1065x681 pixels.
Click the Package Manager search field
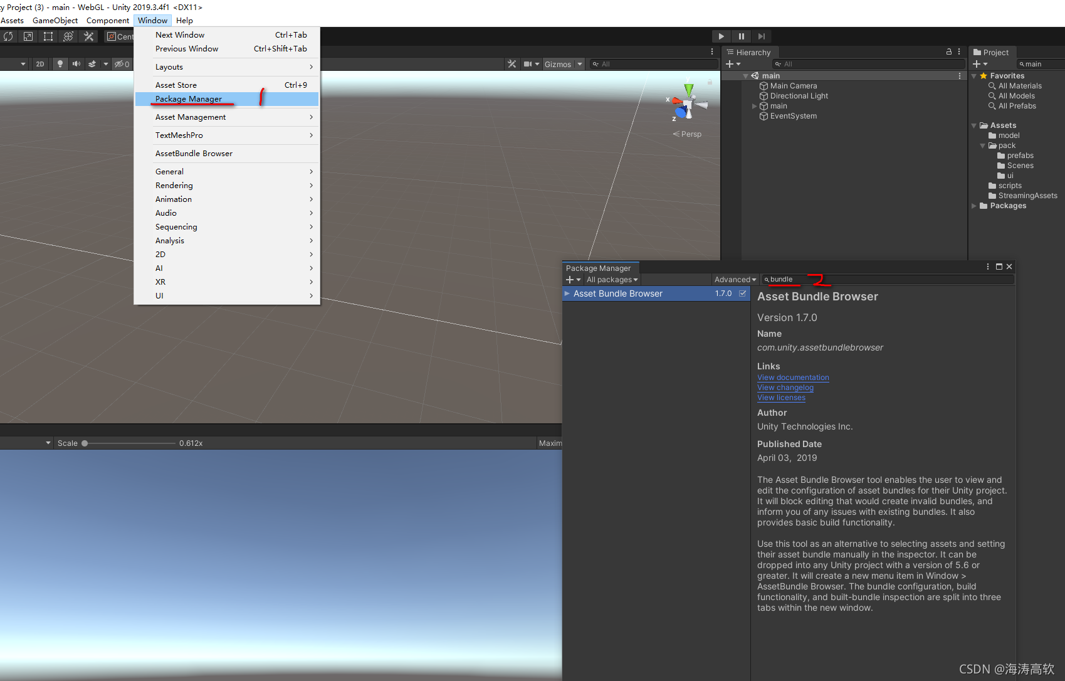tap(888, 280)
